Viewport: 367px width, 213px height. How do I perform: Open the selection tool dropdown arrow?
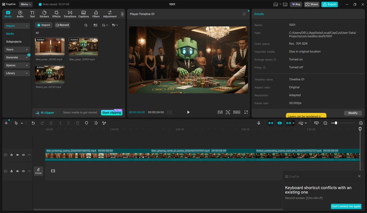22,123
